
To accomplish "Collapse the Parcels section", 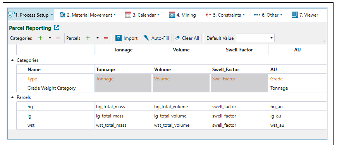I will click(12, 97).
